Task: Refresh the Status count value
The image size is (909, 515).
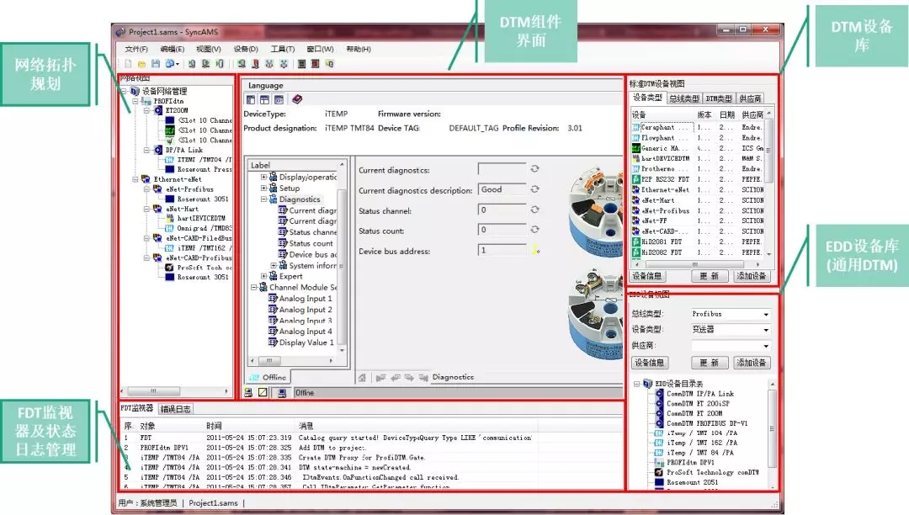Action: tap(534, 230)
